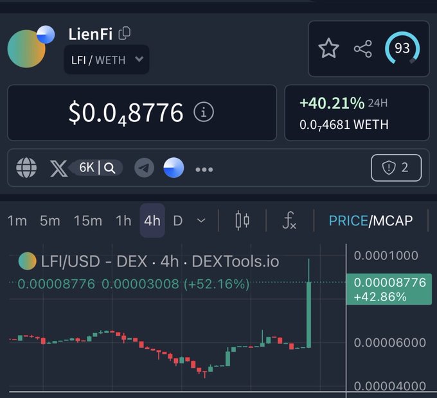
Task: Open the Telegram channel icon
Action: [x=144, y=168]
